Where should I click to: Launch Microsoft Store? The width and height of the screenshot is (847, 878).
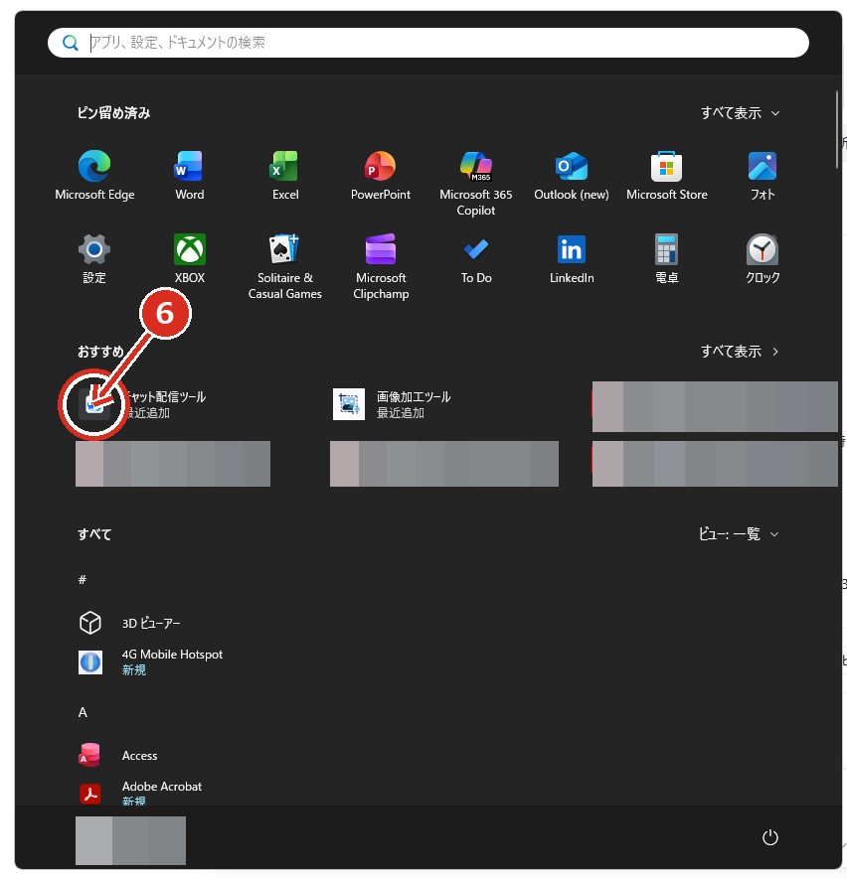[x=666, y=175]
